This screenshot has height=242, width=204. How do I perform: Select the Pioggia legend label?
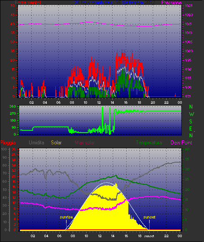pyautogui.click(x=8, y=143)
